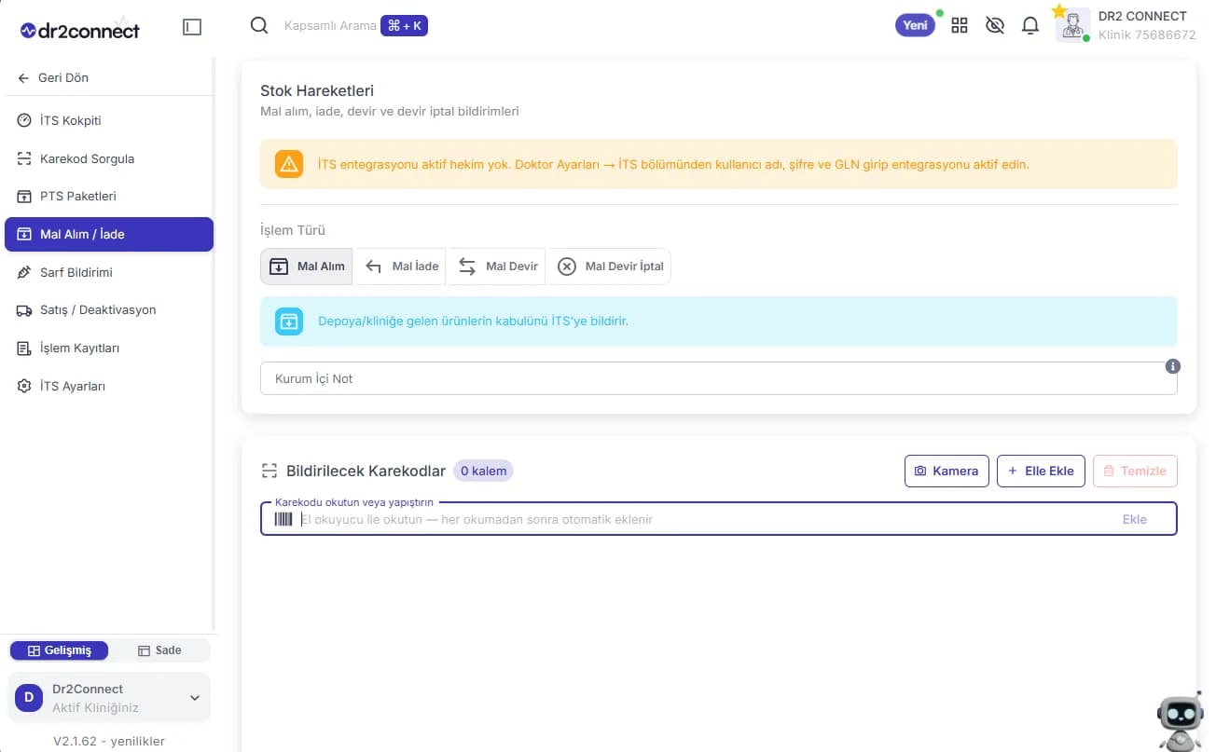Open İTS Kokpiti in sidebar
The image size is (1216, 752).
click(108, 120)
